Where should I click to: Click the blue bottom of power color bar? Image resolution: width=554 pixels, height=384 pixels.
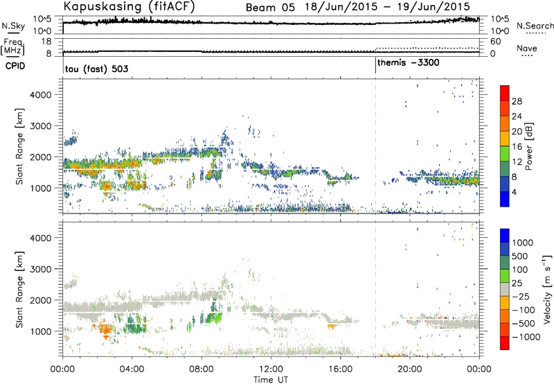505,199
